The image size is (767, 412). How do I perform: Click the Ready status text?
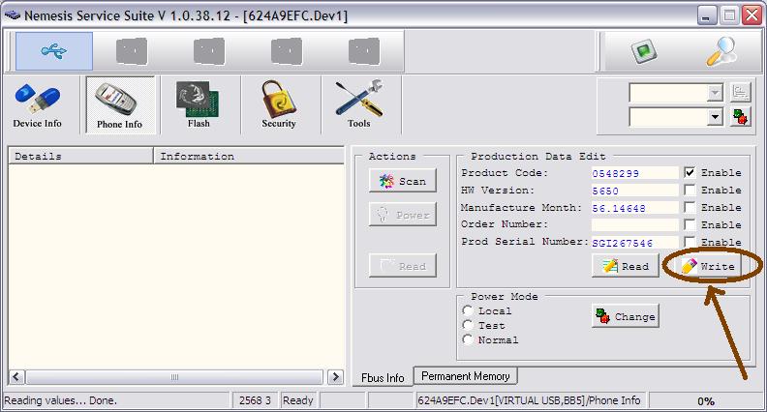[297, 400]
